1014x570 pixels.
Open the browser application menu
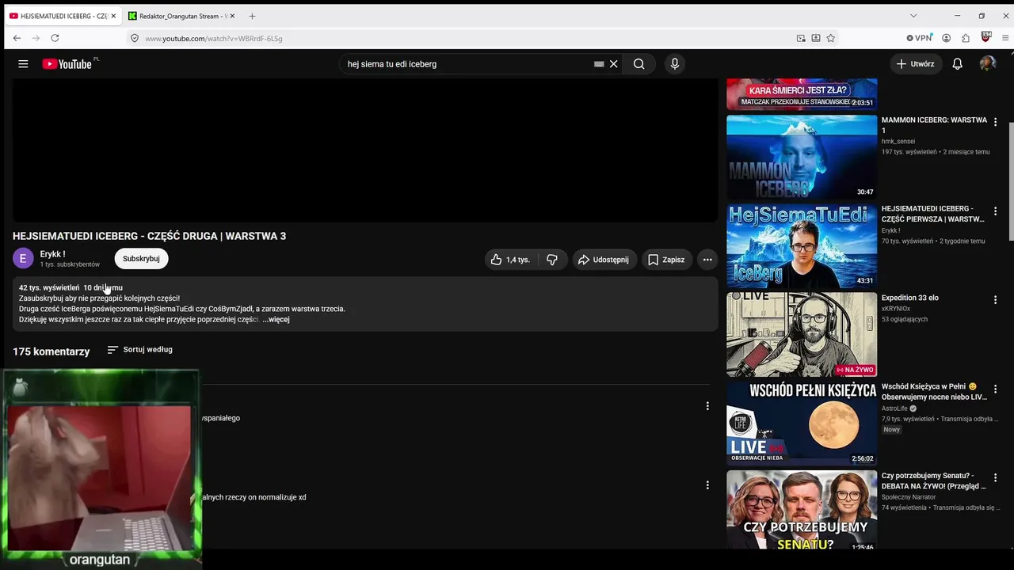(x=1006, y=38)
